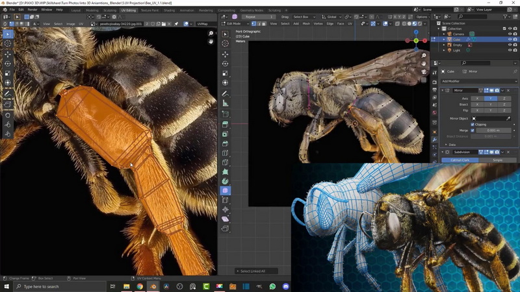
Task: Select the Loop Cut tool
Action: click(x=225, y=153)
